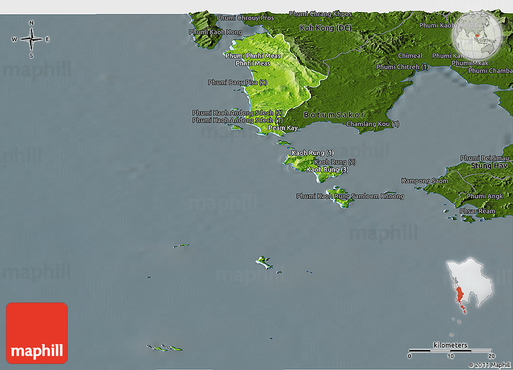Click the compass rose icon
513x370 pixels.
[31, 39]
